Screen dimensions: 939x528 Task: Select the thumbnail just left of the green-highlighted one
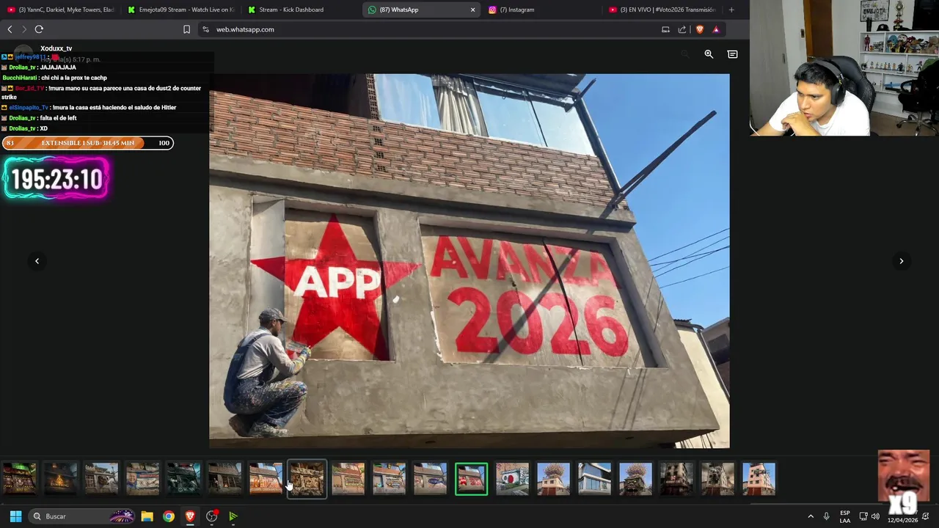tap(430, 479)
